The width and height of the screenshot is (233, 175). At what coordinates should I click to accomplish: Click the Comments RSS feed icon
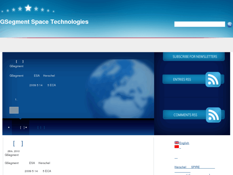pos(213,115)
